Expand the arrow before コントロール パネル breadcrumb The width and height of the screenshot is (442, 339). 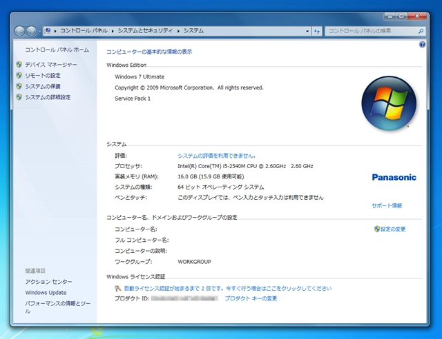pyautogui.click(x=55, y=31)
